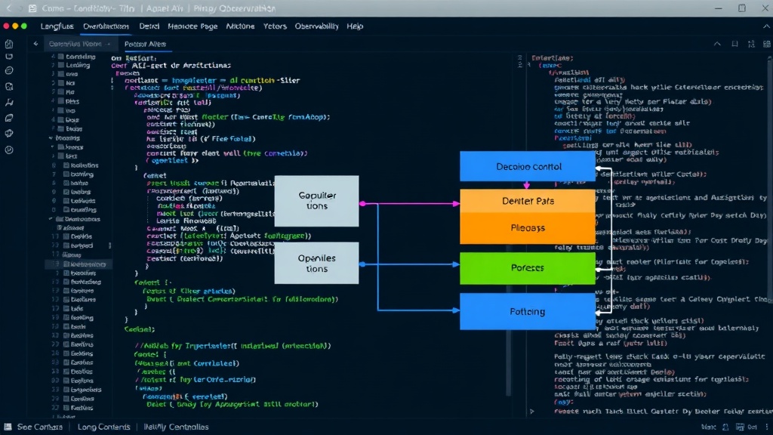Open the file explorer icon in the left sidebar

[x=9, y=44]
